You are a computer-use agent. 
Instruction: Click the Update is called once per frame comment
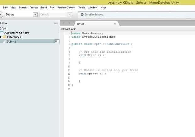coord(108,70)
